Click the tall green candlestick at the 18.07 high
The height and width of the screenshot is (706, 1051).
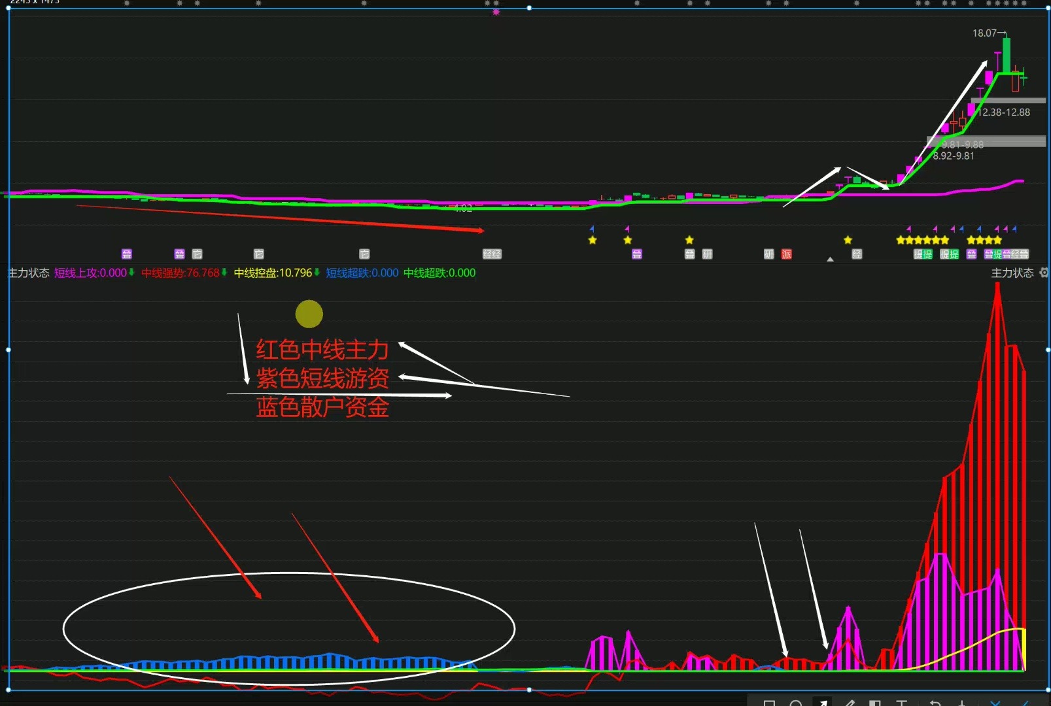[x=1006, y=55]
